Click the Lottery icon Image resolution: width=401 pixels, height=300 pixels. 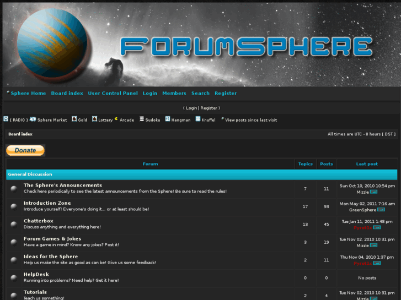(95, 119)
